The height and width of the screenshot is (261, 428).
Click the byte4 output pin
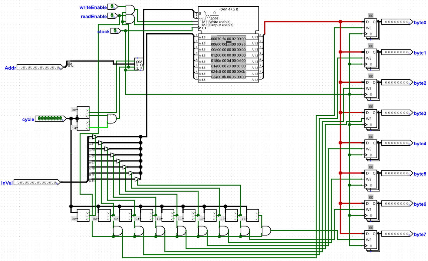click(397, 143)
